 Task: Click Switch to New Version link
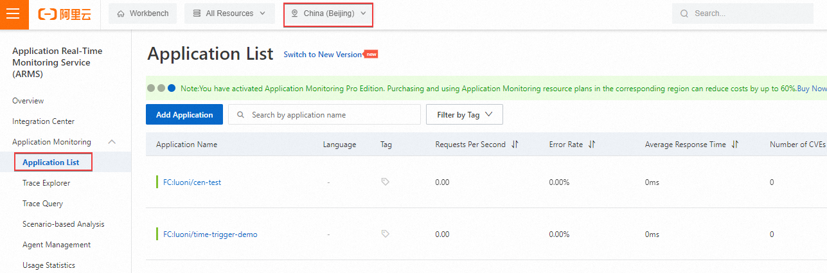click(323, 55)
